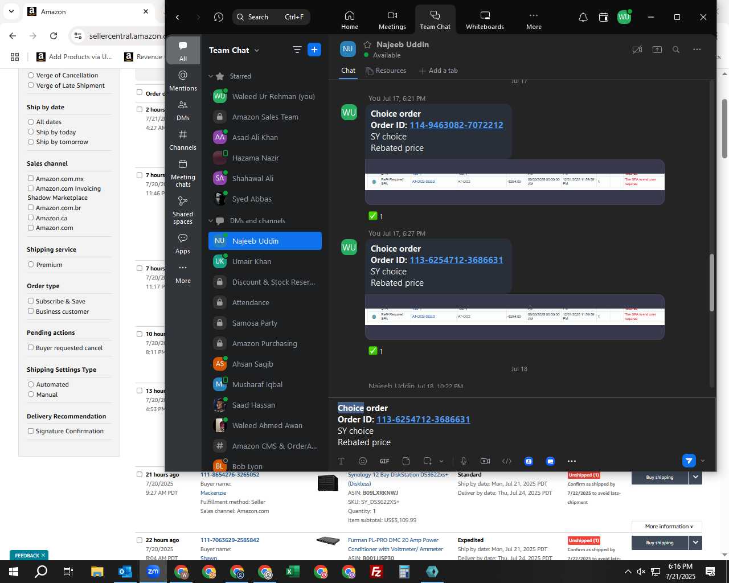Insert a code snippet
Screen dimensions: 729x583
click(507, 461)
